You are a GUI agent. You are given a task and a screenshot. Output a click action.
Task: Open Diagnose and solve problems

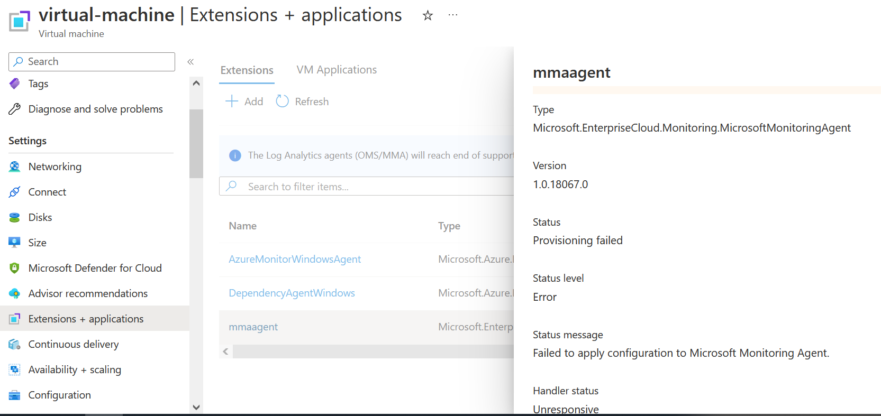[x=95, y=109]
